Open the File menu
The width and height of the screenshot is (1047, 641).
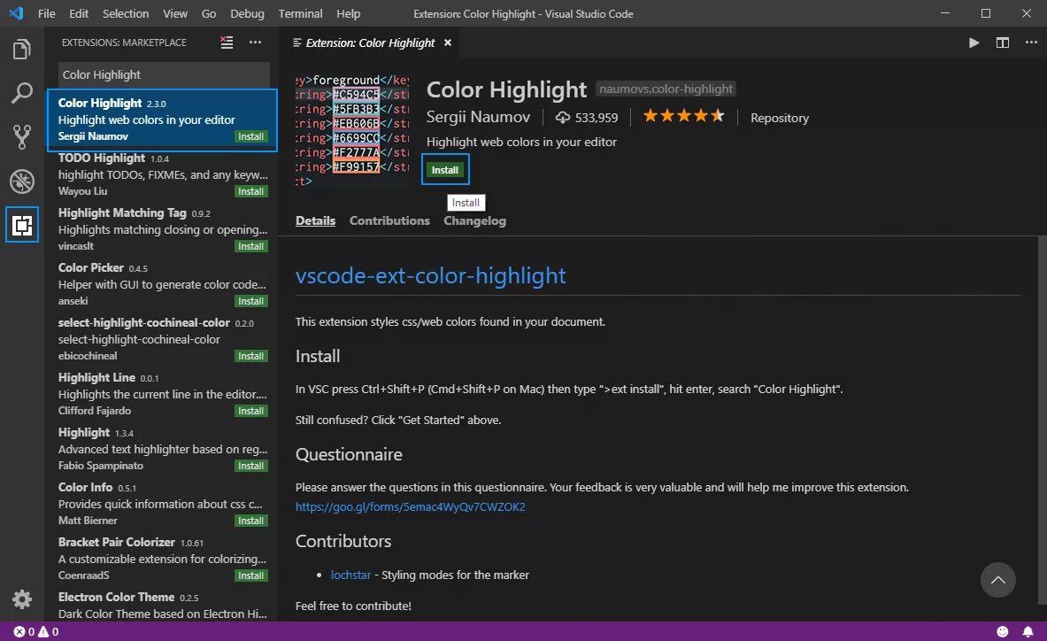(x=47, y=13)
